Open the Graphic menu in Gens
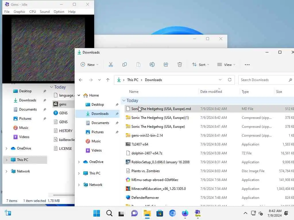294x220 pixels. [19, 11]
